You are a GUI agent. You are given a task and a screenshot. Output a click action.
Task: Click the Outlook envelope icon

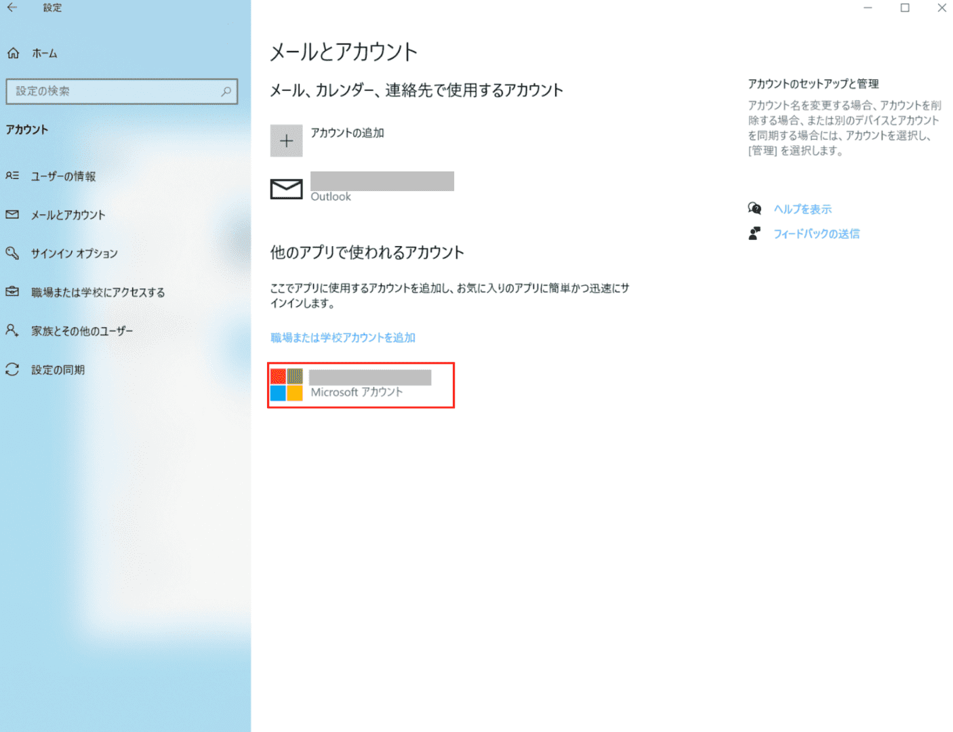pyautogui.click(x=287, y=189)
